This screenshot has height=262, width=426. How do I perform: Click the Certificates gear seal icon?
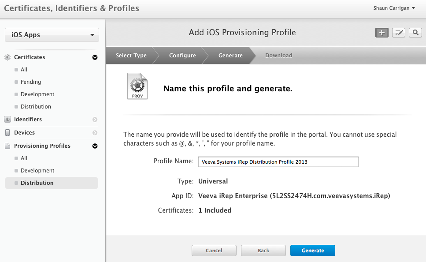point(7,57)
